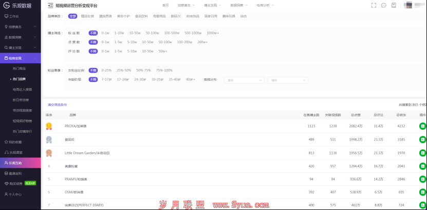The width and height of the screenshot is (427, 210).
Task: Click 2082.4万 total likes in PROYA row
Action: click(356, 126)
